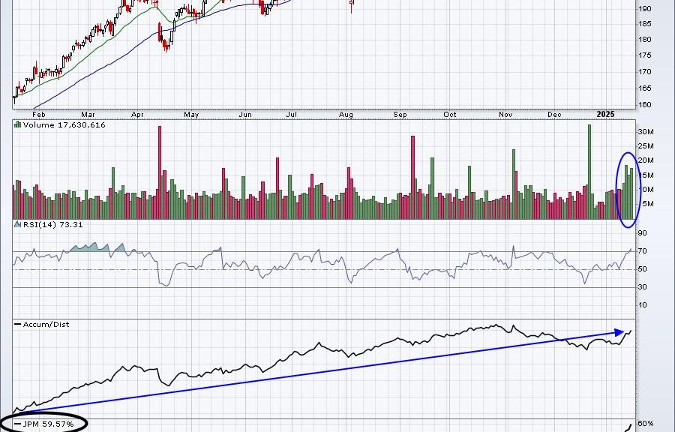675x432 pixels.
Task: Click the 160 price axis value
Action: click(645, 104)
